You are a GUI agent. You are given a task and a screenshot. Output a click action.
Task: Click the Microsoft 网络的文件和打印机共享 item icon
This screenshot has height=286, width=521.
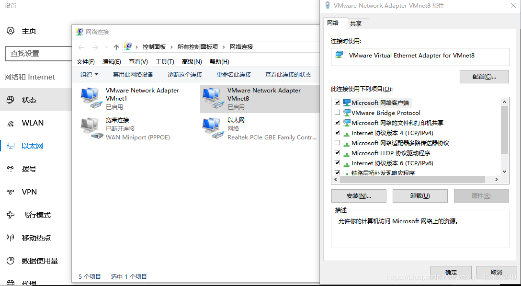point(347,122)
